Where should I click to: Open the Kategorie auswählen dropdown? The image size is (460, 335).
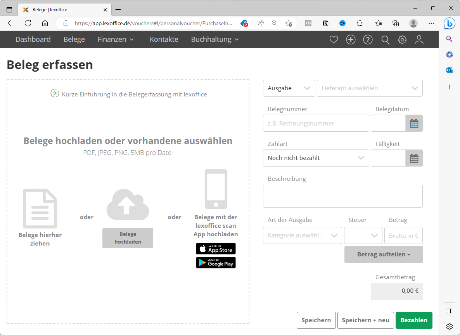point(302,235)
